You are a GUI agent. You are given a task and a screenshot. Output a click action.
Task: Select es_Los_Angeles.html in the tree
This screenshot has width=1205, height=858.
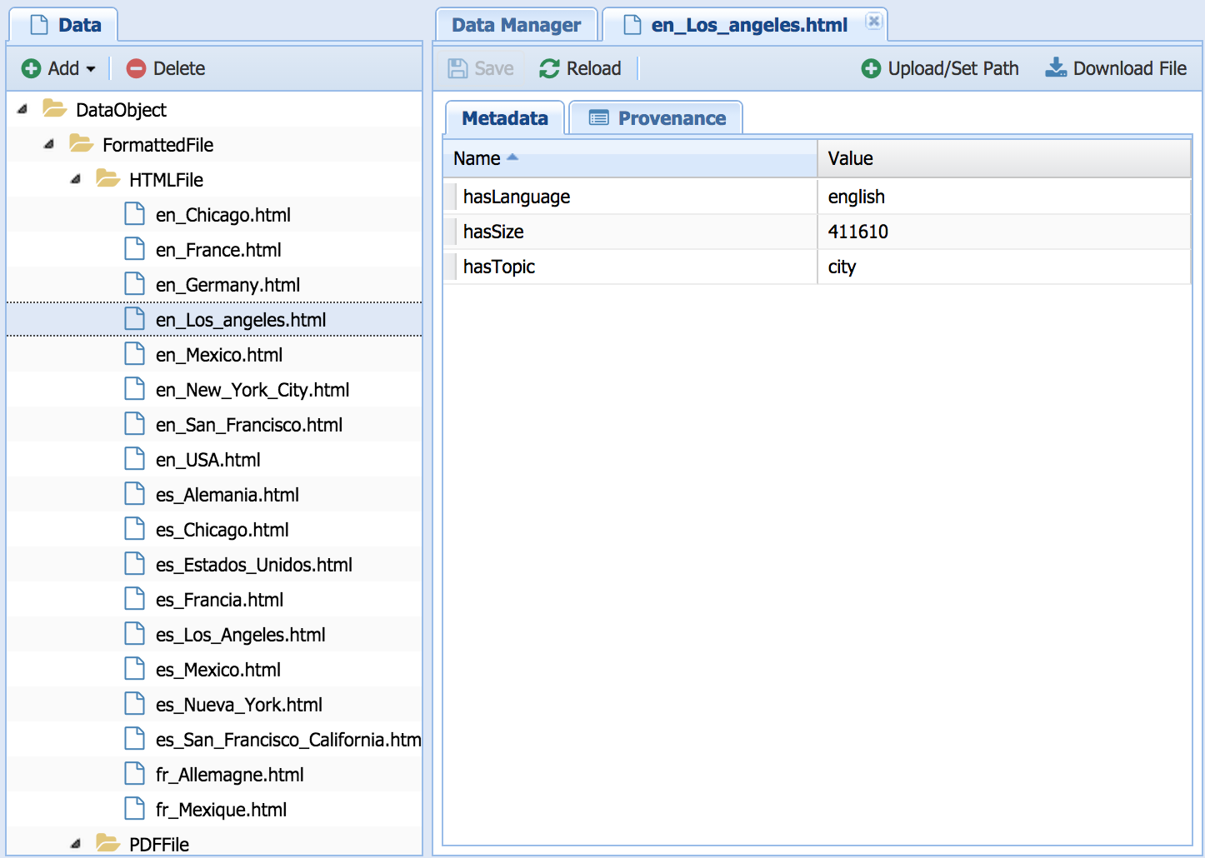click(x=240, y=635)
